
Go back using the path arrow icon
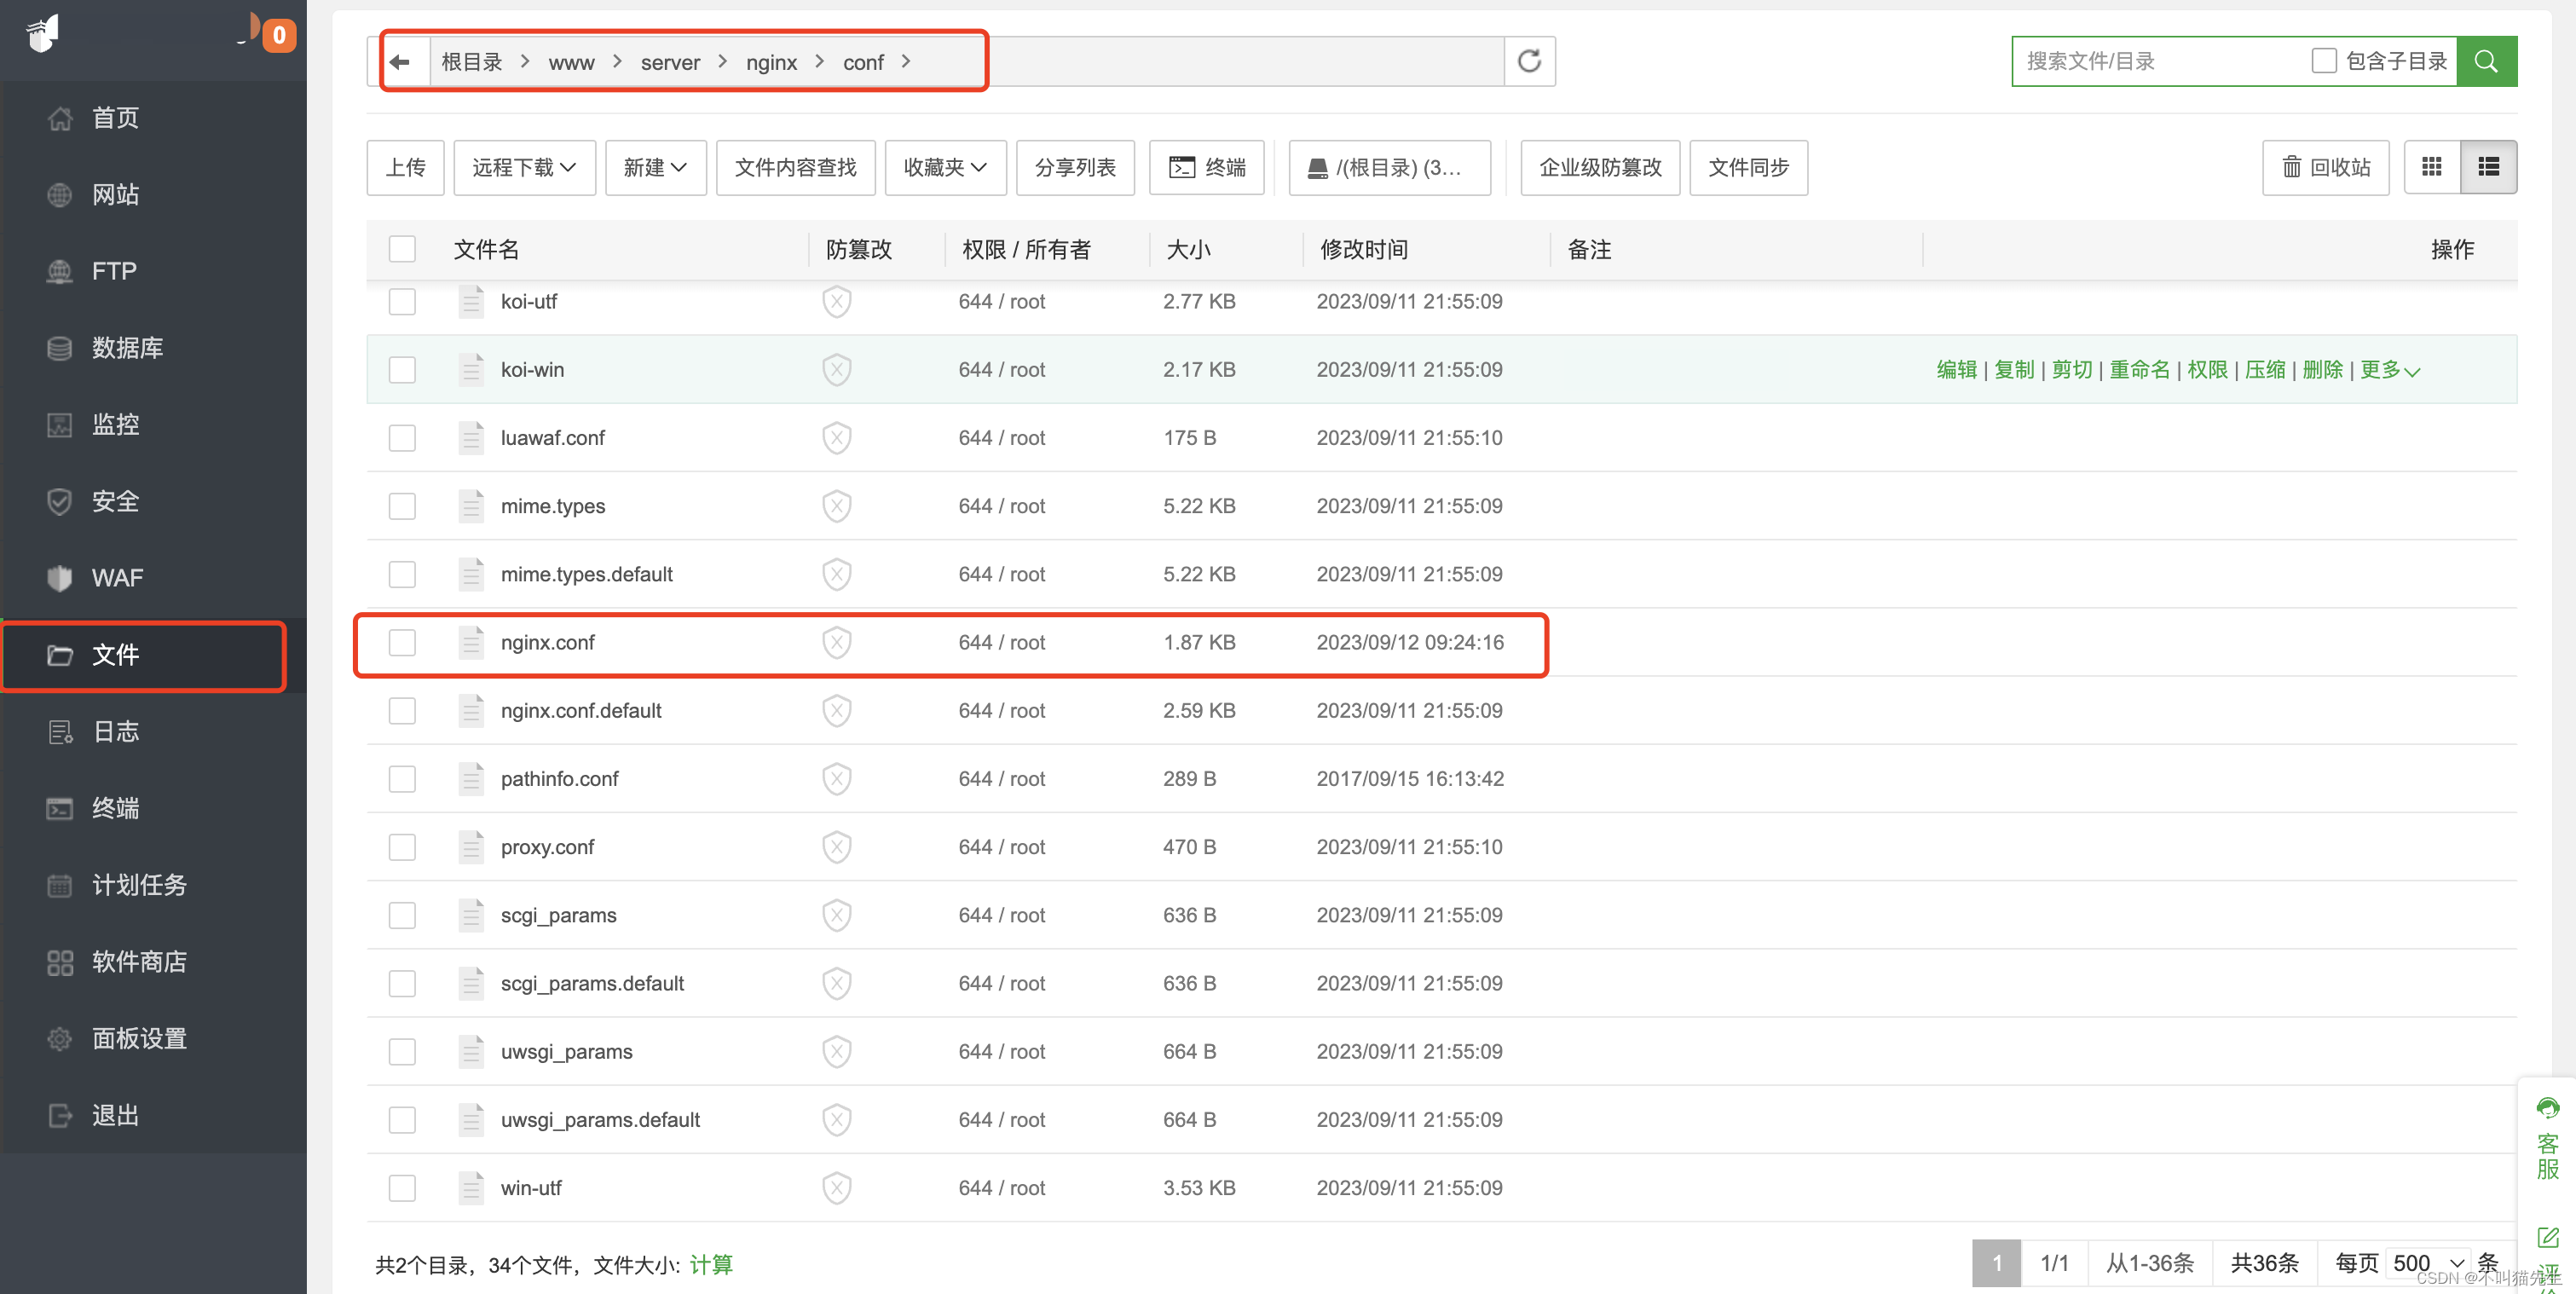click(x=400, y=62)
